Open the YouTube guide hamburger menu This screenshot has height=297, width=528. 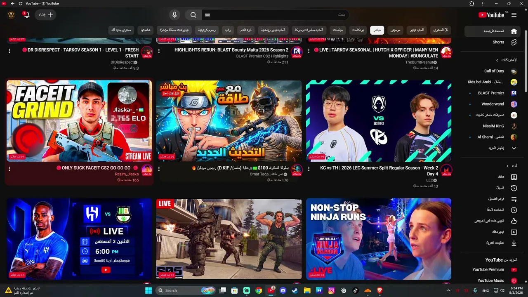click(x=514, y=15)
